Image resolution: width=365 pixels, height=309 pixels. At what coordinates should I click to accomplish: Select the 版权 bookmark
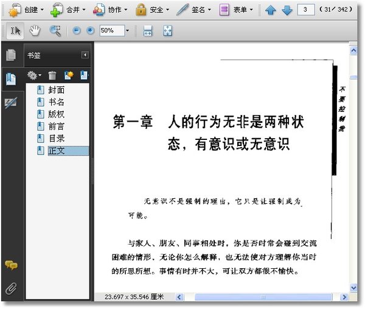point(57,114)
